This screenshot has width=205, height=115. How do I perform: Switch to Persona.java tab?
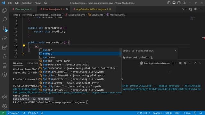[x=22, y=9]
